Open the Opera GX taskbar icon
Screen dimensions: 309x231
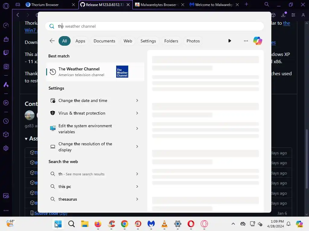(204, 224)
